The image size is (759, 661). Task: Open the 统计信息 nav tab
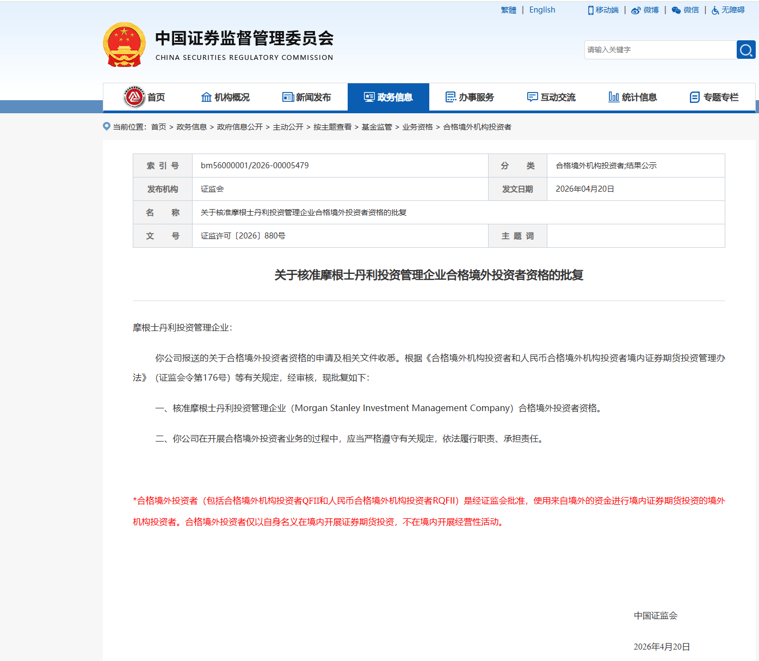(633, 97)
